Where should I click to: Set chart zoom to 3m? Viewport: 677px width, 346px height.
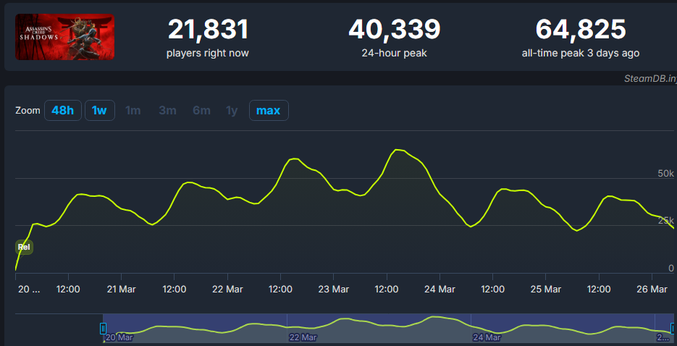167,111
